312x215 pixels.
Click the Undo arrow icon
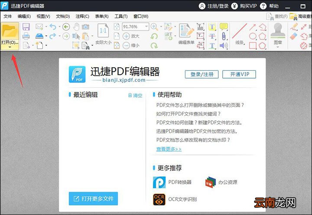tap(53, 26)
